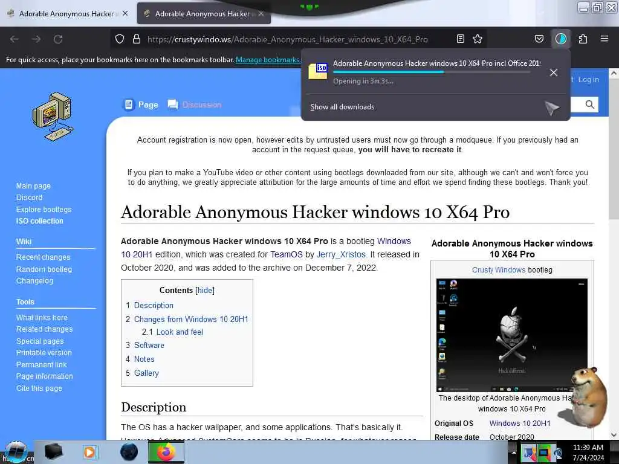Click the Crusty Windows computer logo
Viewport: 619px width, 464px height.
pos(53,117)
